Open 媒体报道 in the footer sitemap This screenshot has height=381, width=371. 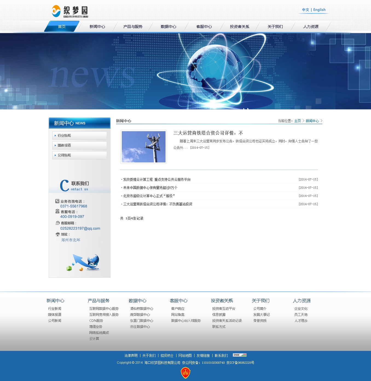55,315
